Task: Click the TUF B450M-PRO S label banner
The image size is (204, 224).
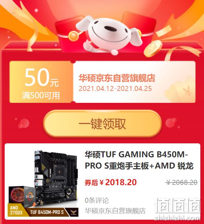Action: pyautogui.click(x=47, y=212)
